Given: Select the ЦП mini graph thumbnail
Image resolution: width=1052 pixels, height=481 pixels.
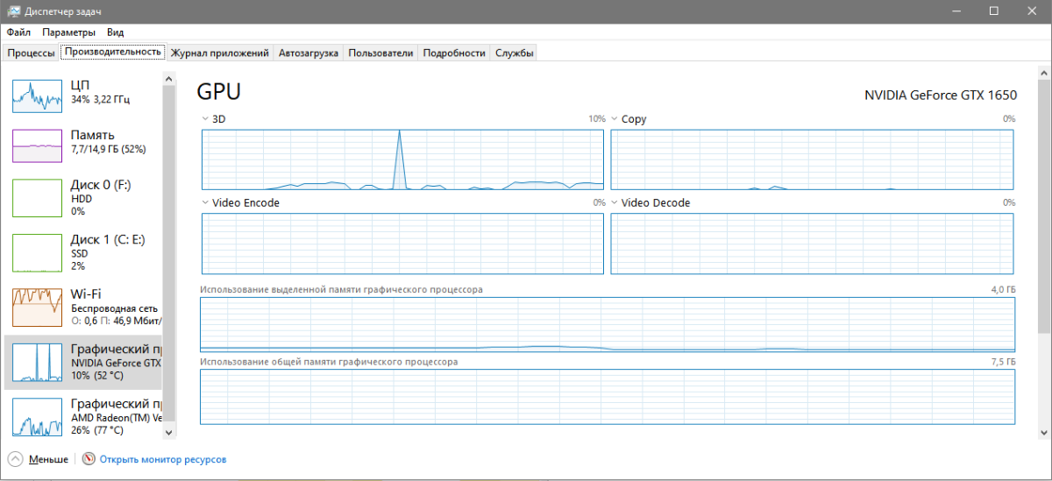Looking at the screenshot, I should click(x=37, y=95).
